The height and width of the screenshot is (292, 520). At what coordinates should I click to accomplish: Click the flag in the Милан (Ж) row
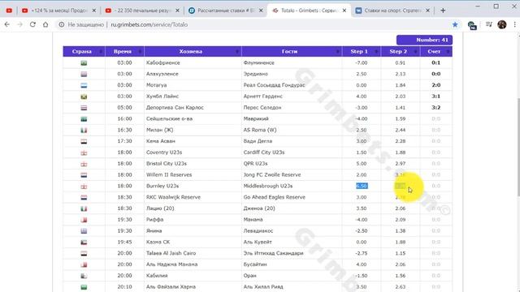pyautogui.click(x=84, y=130)
